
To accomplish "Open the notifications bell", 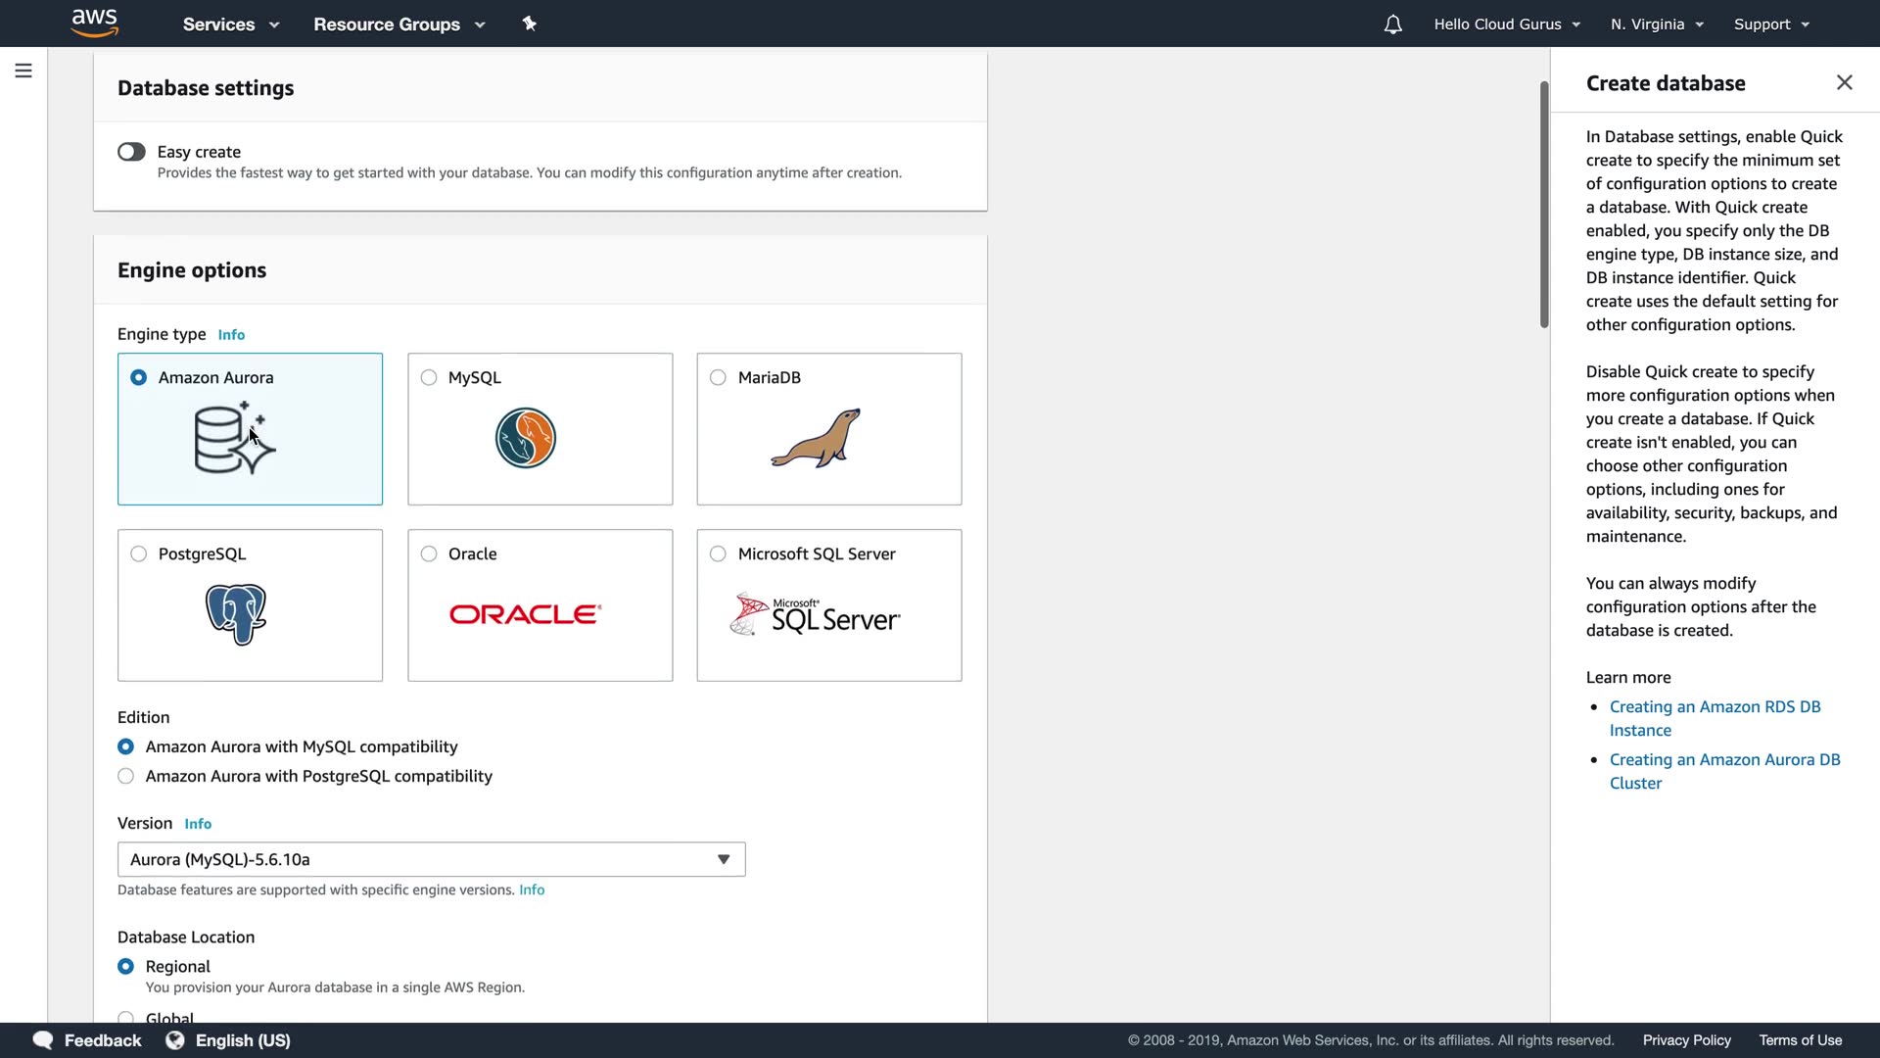I will (x=1392, y=24).
